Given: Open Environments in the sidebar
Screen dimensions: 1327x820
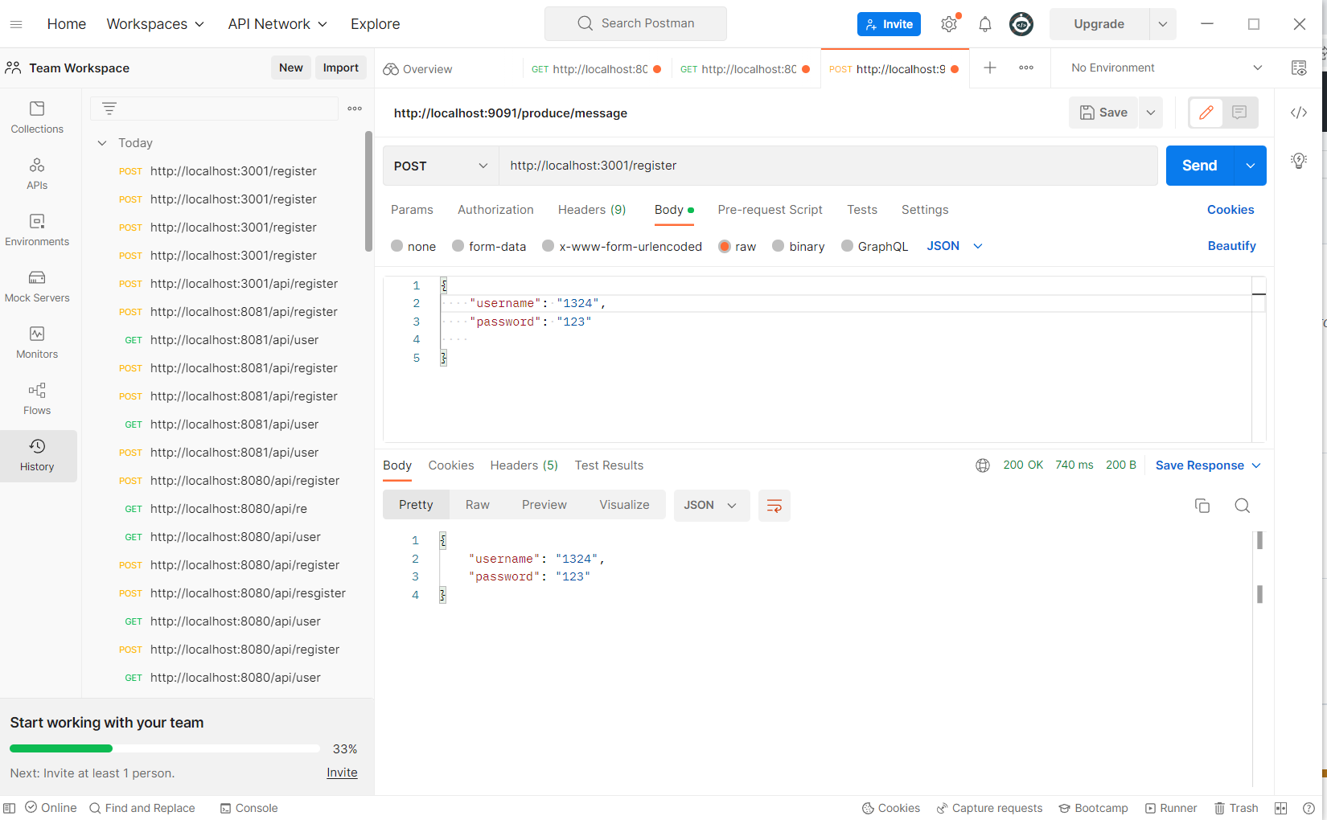Looking at the screenshot, I should (x=37, y=230).
